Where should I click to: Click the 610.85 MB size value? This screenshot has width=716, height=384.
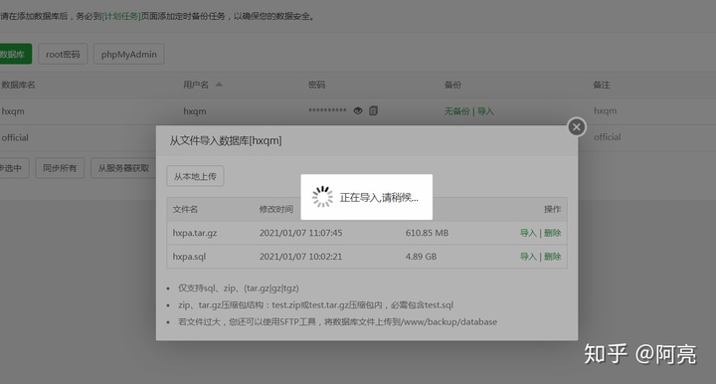pyautogui.click(x=427, y=233)
